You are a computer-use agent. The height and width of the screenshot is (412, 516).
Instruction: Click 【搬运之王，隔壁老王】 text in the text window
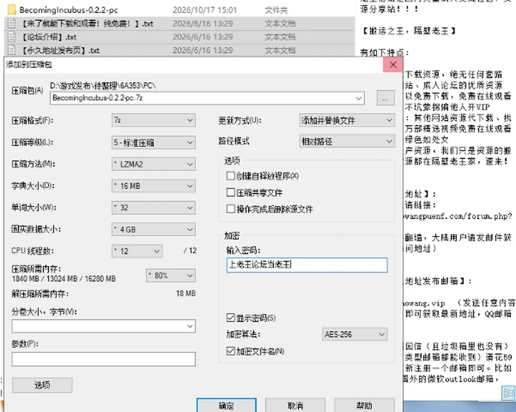click(x=408, y=31)
